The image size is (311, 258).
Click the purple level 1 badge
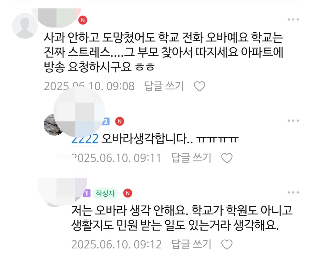87,193
